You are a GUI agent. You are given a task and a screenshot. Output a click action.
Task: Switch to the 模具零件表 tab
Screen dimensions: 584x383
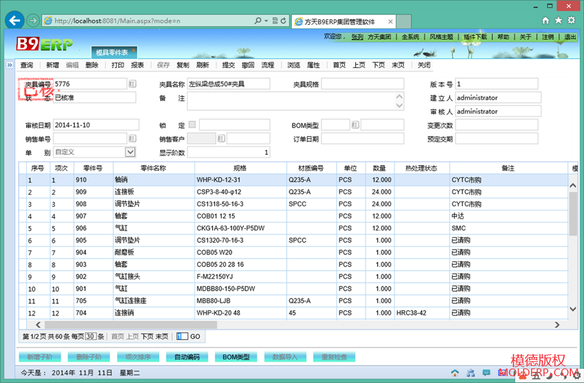pos(115,52)
